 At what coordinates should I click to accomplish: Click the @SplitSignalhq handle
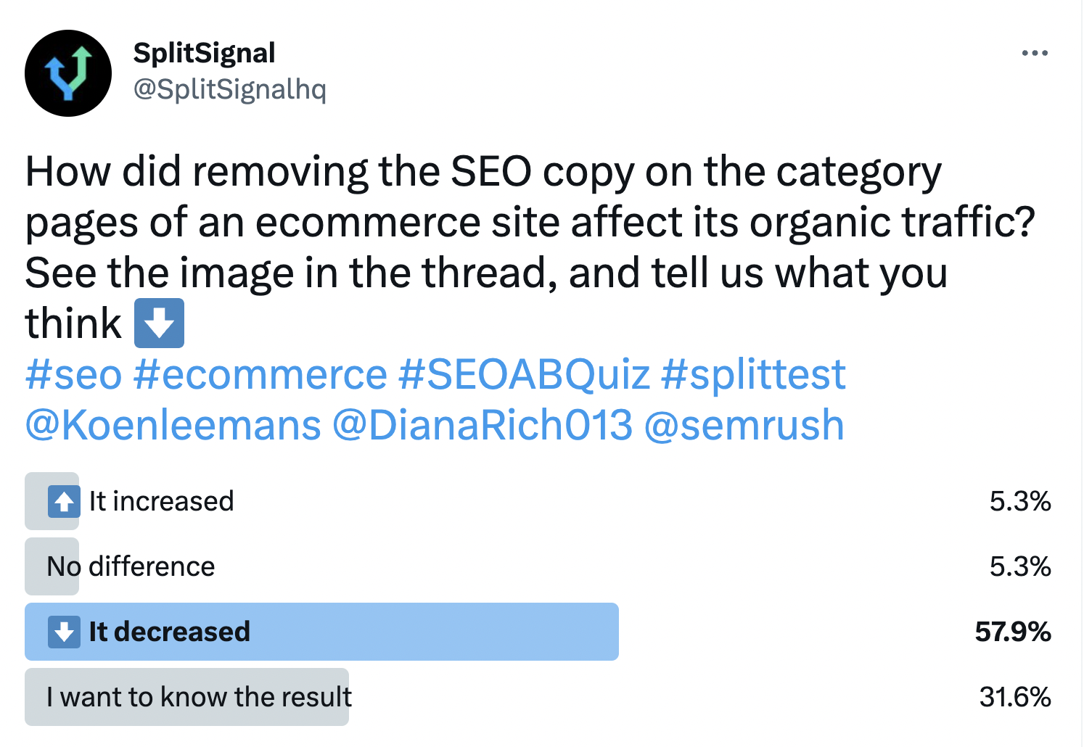[229, 89]
